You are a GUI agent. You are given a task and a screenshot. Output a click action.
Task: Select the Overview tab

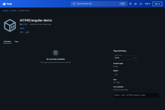pos(7,42)
